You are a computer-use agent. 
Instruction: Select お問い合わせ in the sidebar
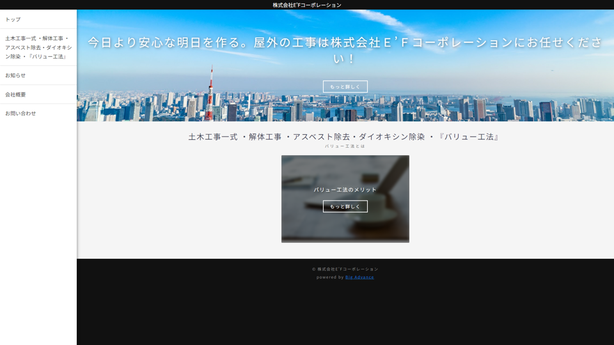(x=20, y=113)
